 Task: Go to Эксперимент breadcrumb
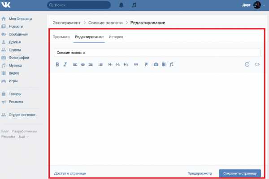[66, 23]
